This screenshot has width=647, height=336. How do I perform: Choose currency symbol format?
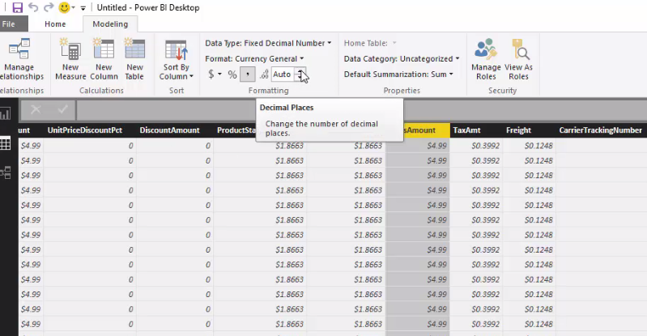(215, 74)
